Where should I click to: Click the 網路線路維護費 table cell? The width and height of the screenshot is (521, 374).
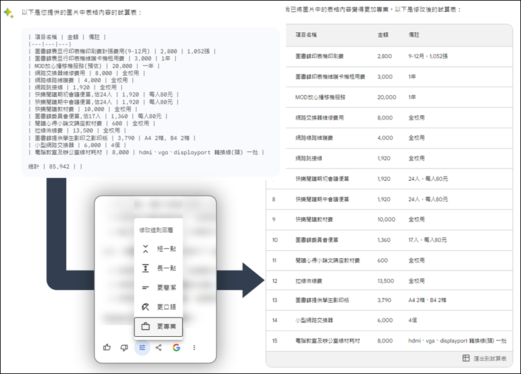tap(314, 138)
